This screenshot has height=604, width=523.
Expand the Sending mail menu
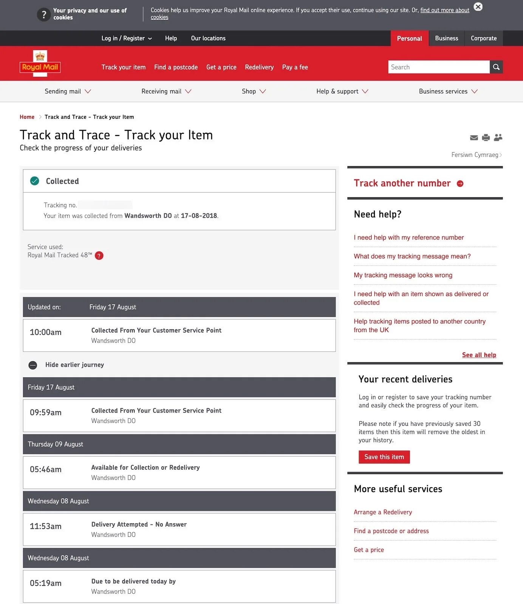[x=68, y=91]
